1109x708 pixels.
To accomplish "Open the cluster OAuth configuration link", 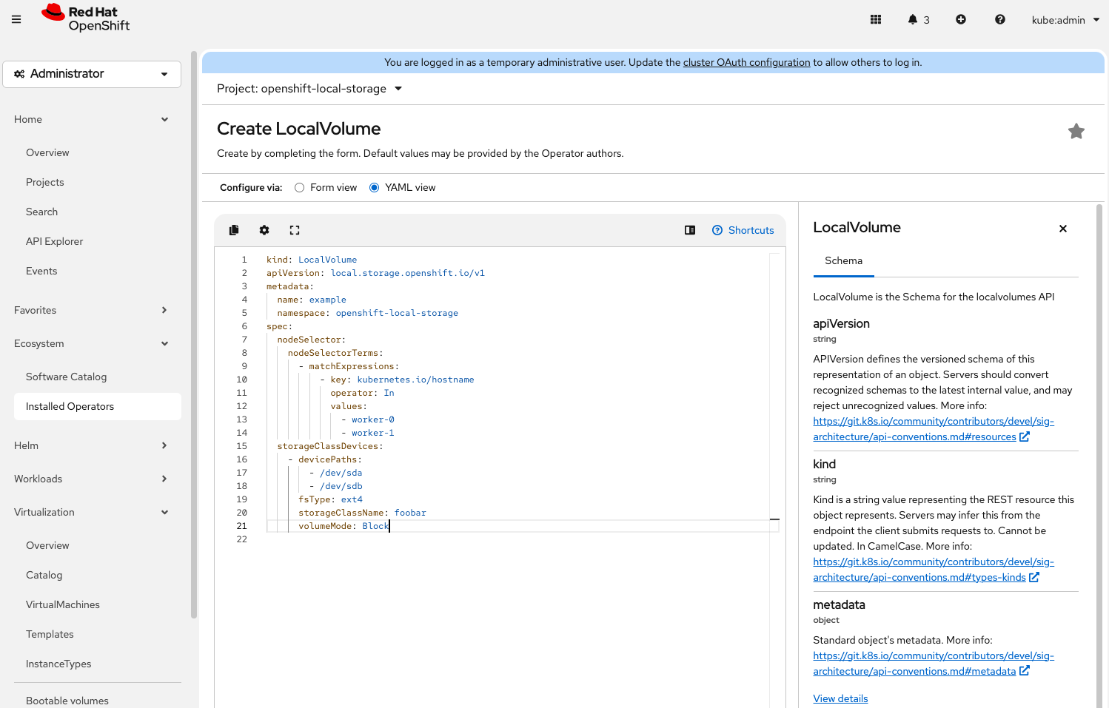I will [746, 62].
